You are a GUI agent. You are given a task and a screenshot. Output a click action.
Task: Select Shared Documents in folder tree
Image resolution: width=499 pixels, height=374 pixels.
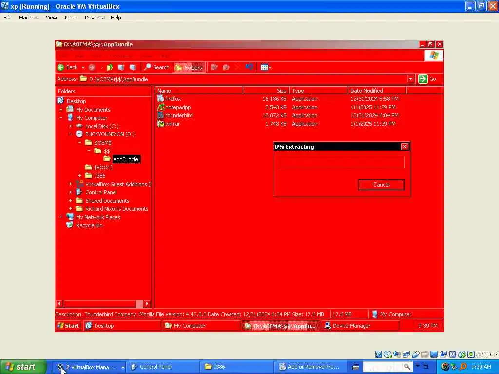click(x=107, y=200)
